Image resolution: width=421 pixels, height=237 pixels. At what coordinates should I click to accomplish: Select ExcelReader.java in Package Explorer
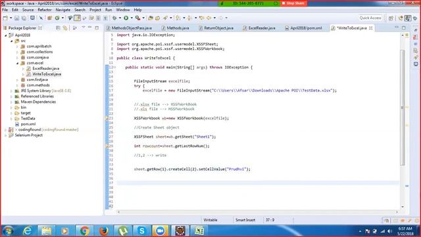(45, 68)
